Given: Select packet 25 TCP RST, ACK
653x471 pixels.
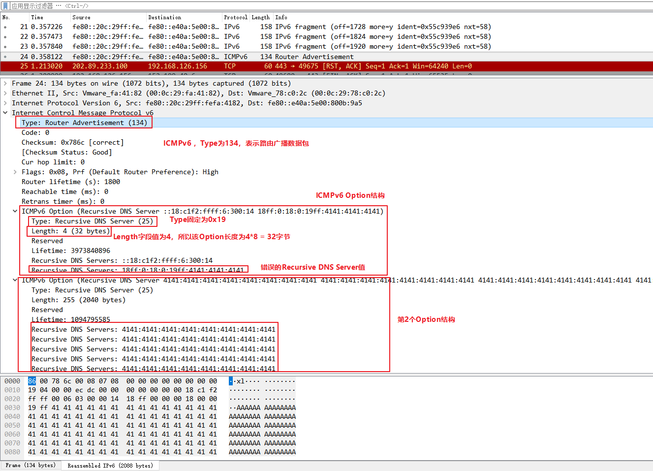Looking at the screenshot, I should [x=326, y=66].
